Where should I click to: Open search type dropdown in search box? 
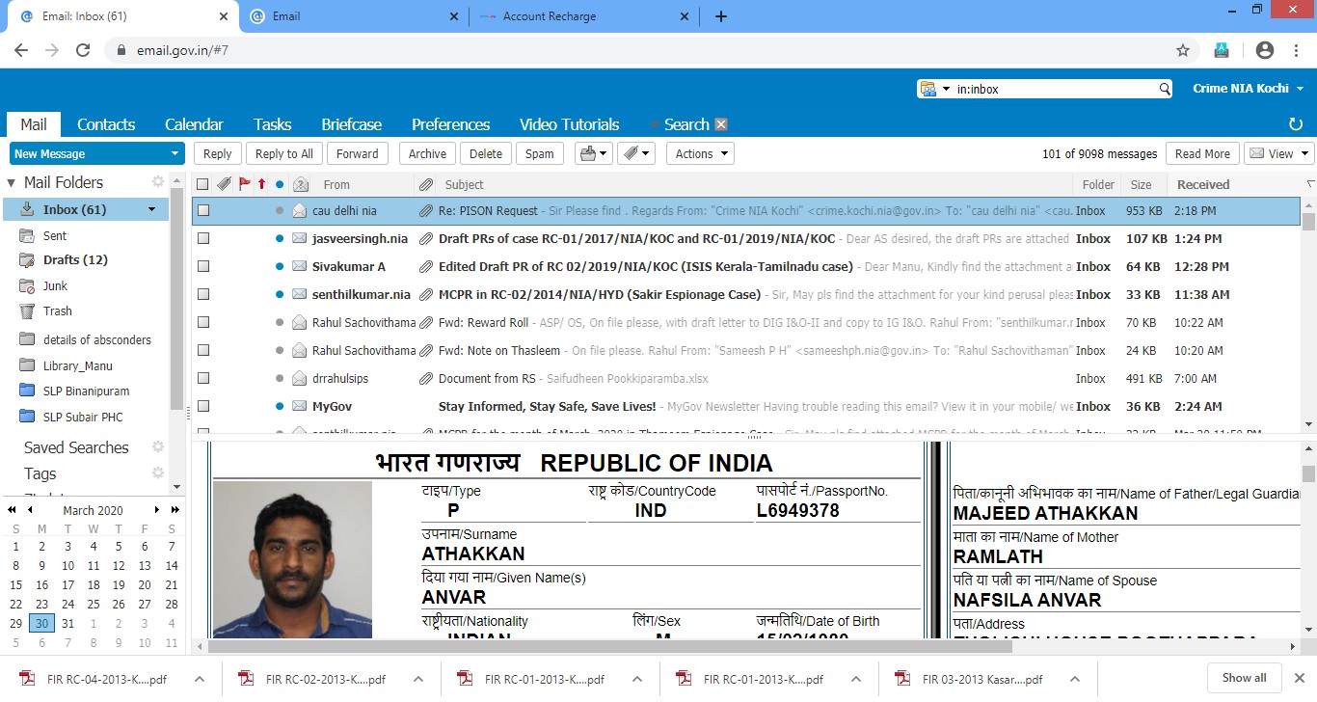(x=946, y=89)
